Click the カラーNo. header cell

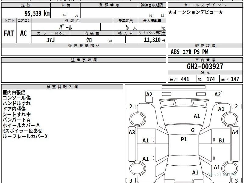tap(51, 33)
